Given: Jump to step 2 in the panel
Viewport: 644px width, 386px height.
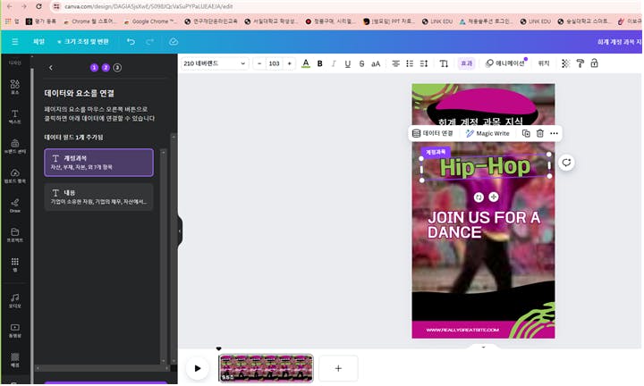Looking at the screenshot, I should (106, 68).
